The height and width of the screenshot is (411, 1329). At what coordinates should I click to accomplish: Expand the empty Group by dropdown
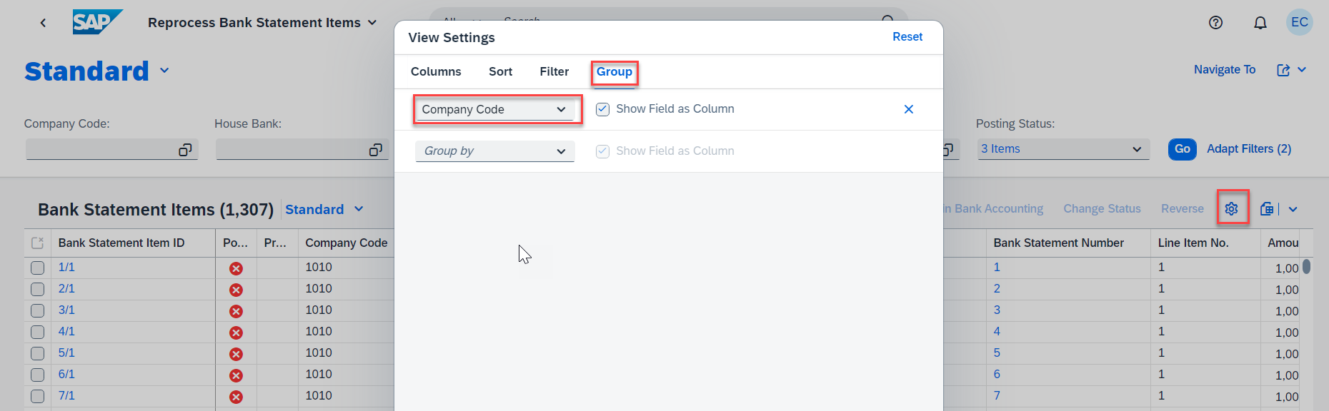pyautogui.click(x=495, y=151)
